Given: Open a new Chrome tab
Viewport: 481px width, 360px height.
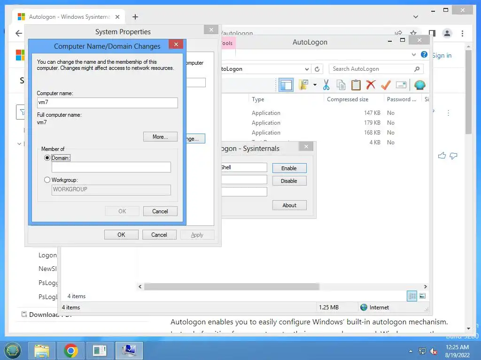Looking at the screenshot, I should click(135, 17).
